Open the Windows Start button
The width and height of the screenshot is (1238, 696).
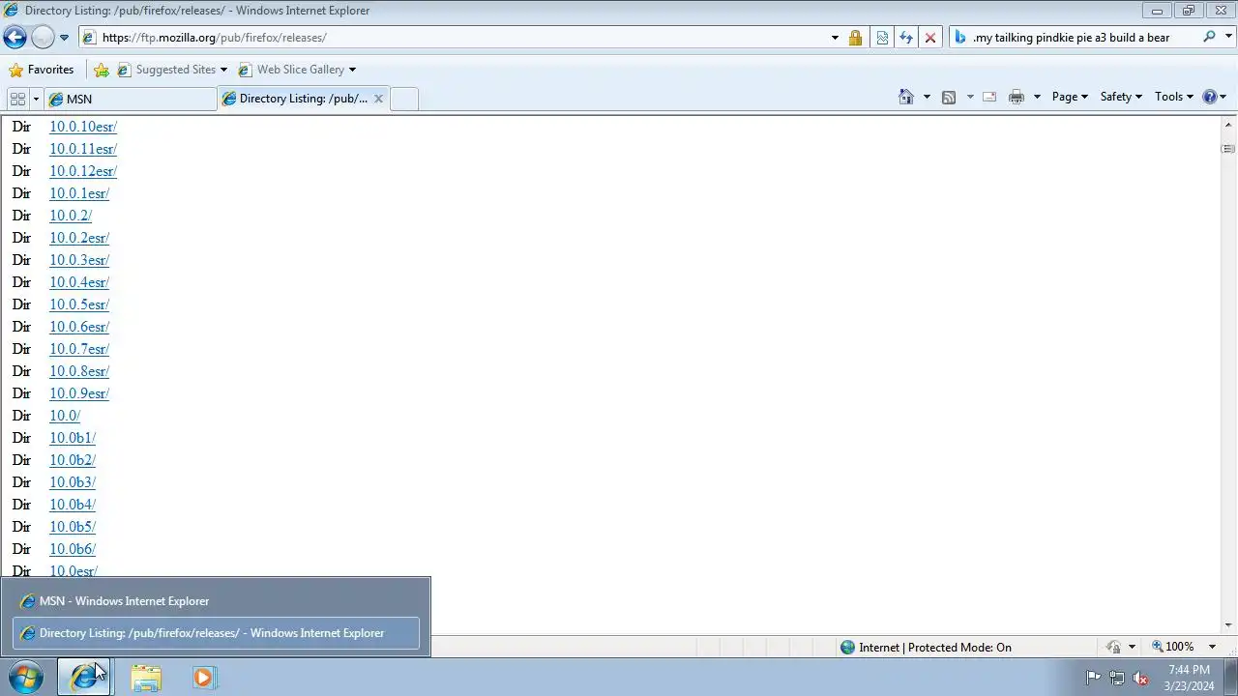click(25, 678)
